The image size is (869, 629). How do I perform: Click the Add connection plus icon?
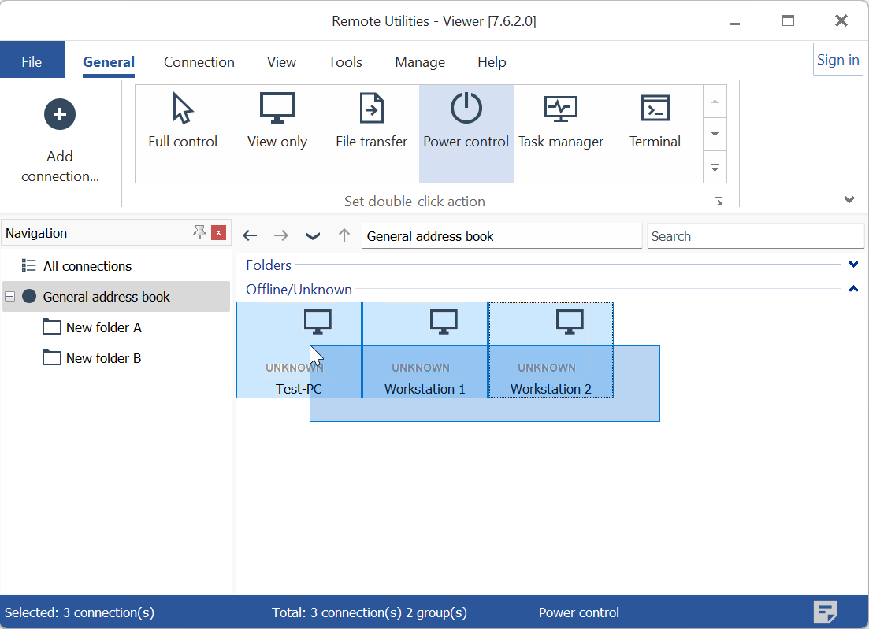(x=60, y=115)
